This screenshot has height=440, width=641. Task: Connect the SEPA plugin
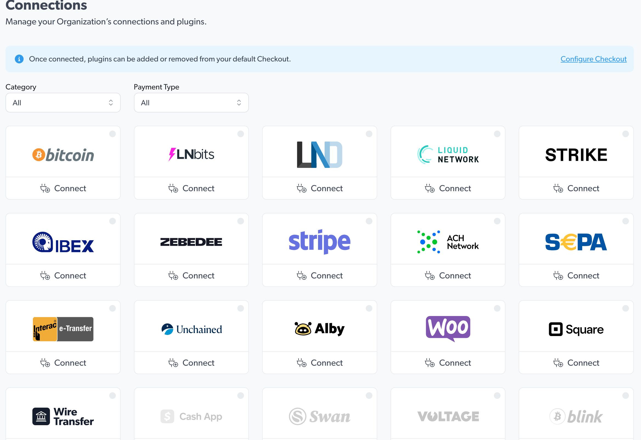point(576,275)
